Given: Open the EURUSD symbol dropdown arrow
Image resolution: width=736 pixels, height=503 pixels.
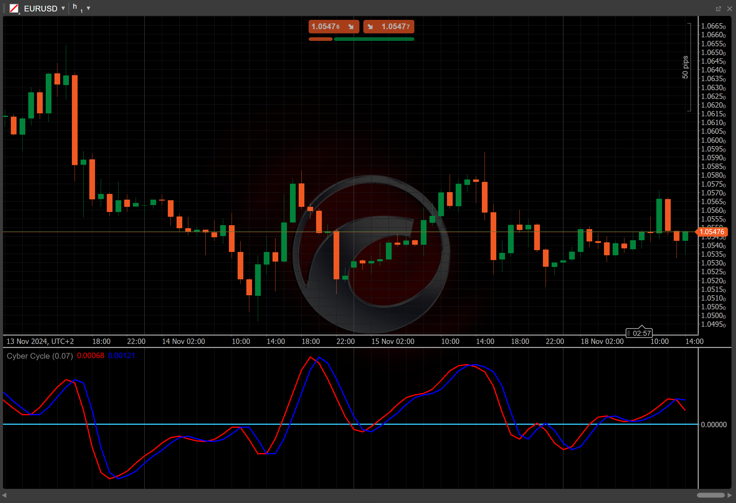Looking at the screenshot, I should pyautogui.click(x=63, y=8).
